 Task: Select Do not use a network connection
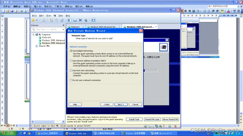(71, 80)
